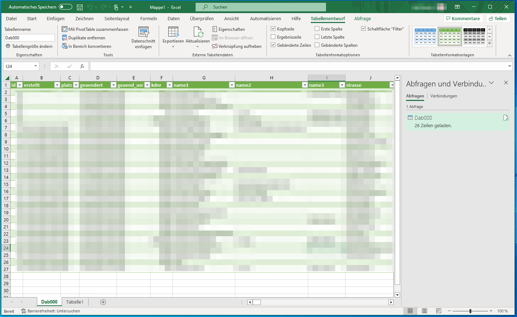Click the Aktualisieren refresh icon
The image size is (517, 317).
tap(198, 33)
